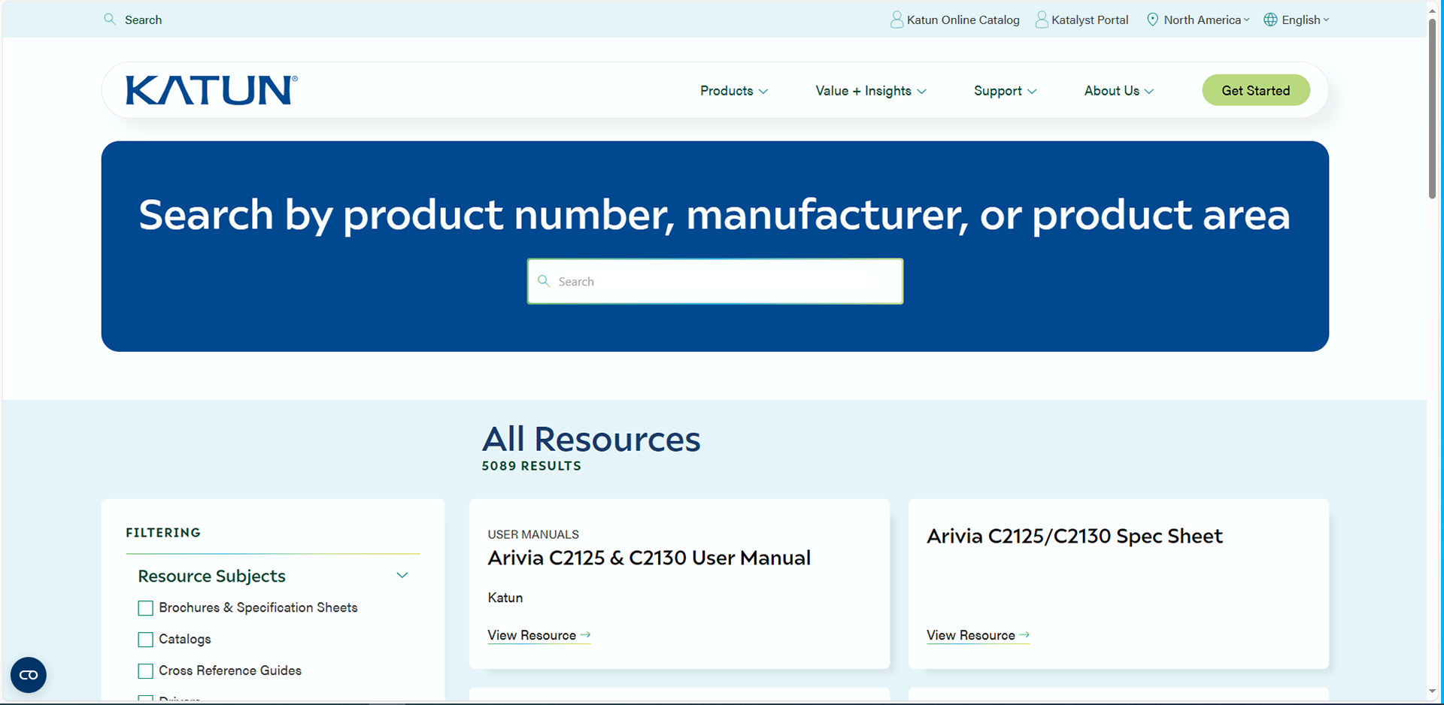This screenshot has width=1444, height=705.
Task: Click the magnifier icon in top-left search bar
Action: click(x=109, y=19)
